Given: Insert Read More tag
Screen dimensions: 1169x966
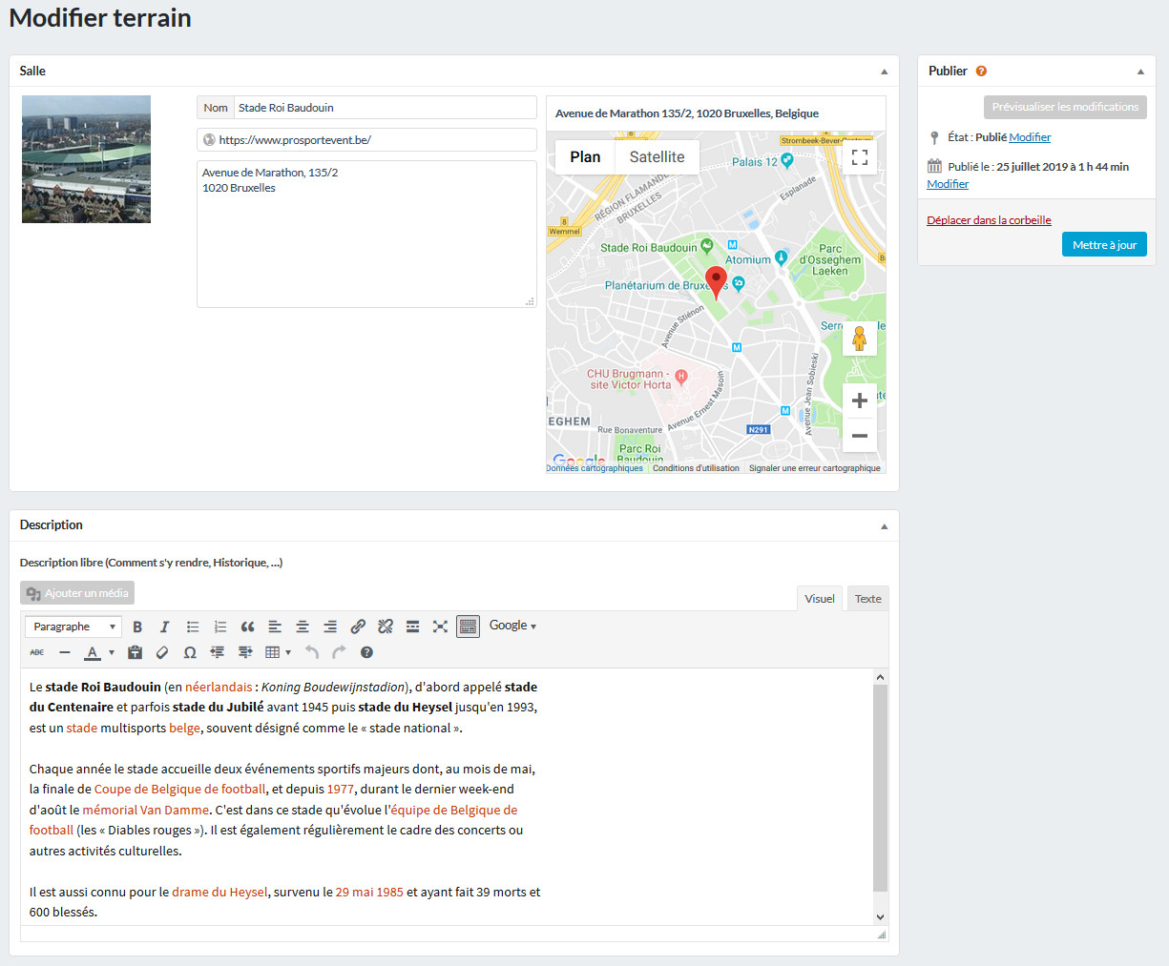Looking at the screenshot, I should coord(413,627).
